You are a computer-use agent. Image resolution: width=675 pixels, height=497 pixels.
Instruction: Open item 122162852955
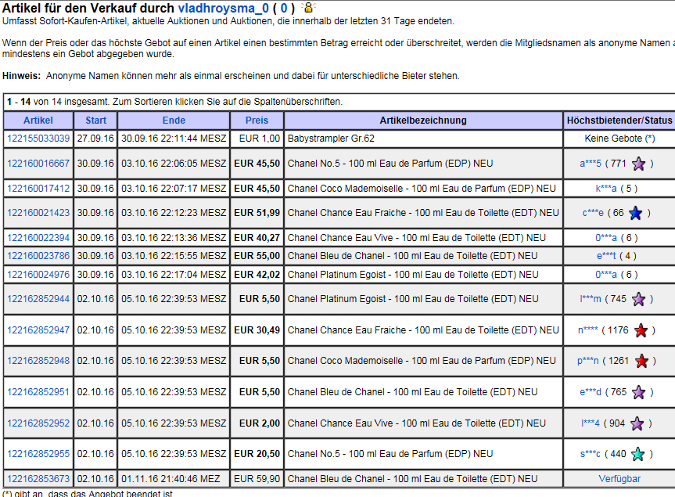(x=38, y=453)
